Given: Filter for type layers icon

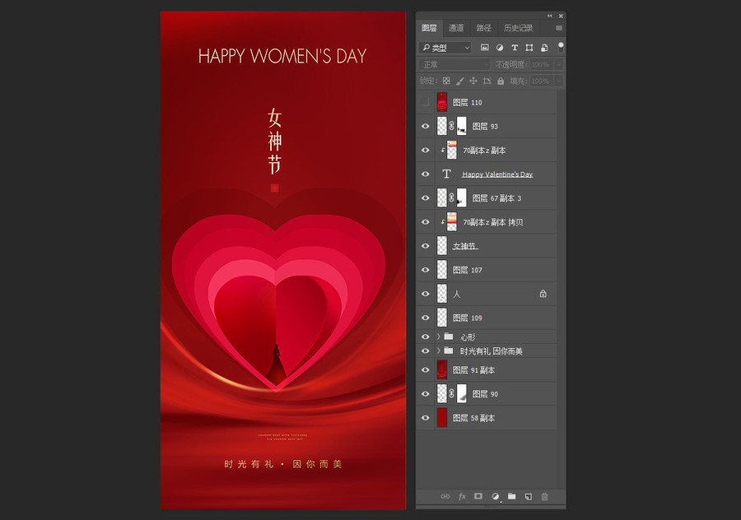Looking at the screenshot, I should pyautogui.click(x=515, y=48).
